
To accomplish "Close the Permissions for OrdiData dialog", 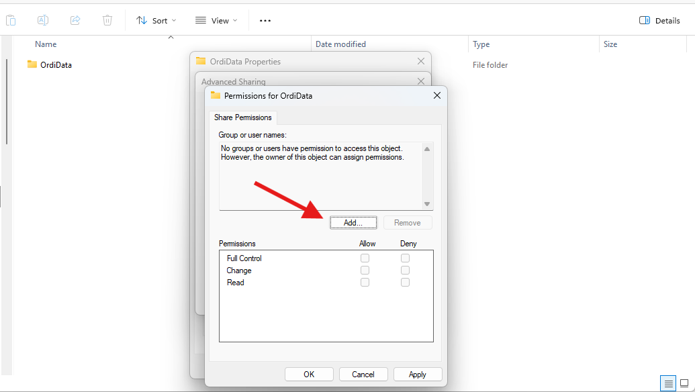I will pos(437,96).
